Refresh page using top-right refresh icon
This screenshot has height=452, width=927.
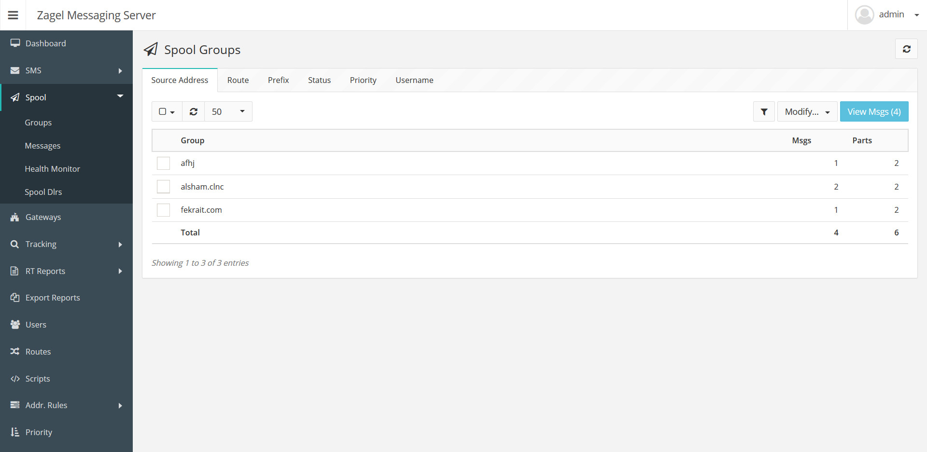coord(906,49)
